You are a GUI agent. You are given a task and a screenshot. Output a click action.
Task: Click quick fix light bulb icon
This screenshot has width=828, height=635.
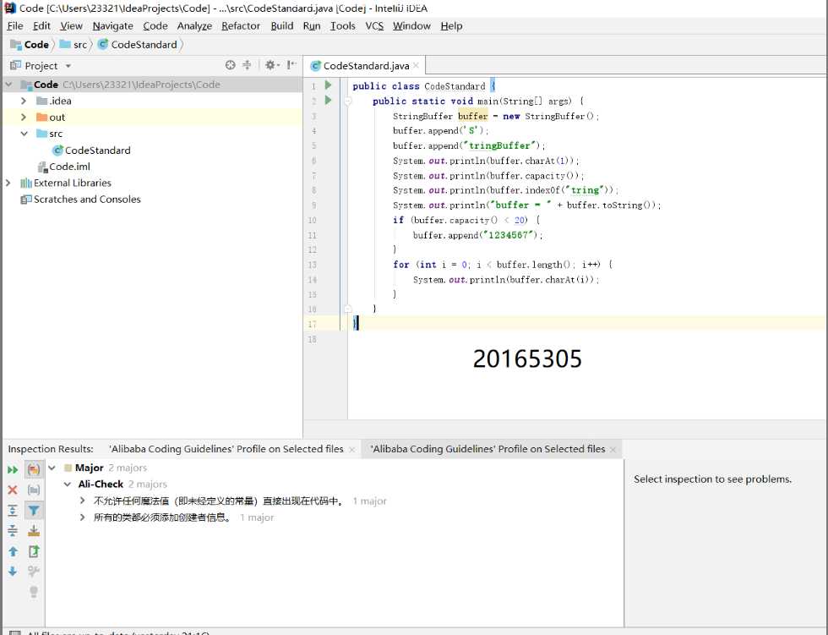34,592
